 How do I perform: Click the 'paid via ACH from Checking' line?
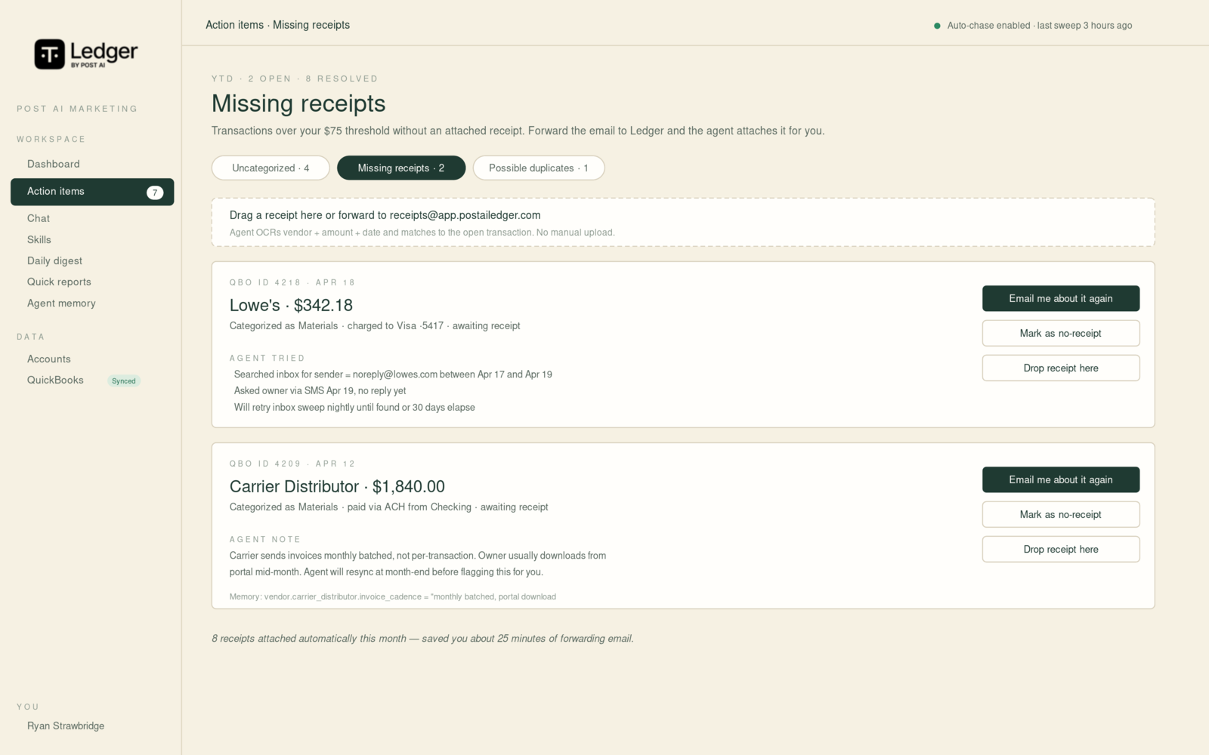[389, 507]
